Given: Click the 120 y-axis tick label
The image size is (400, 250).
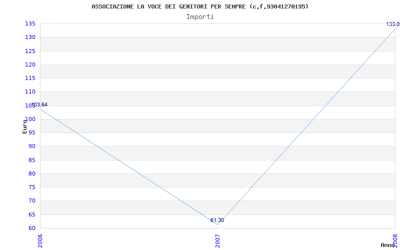Looking at the screenshot, I should pyautogui.click(x=30, y=64).
